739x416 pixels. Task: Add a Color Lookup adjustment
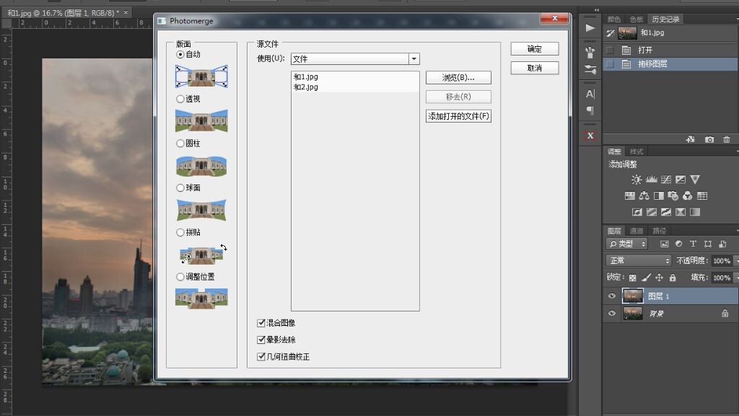(x=702, y=196)
